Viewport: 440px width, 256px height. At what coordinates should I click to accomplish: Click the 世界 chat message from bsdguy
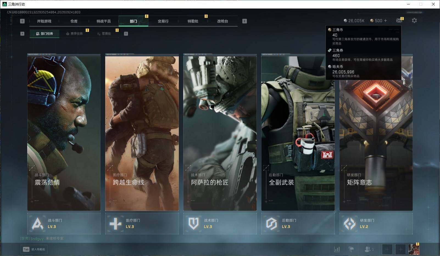pos(42,238)
